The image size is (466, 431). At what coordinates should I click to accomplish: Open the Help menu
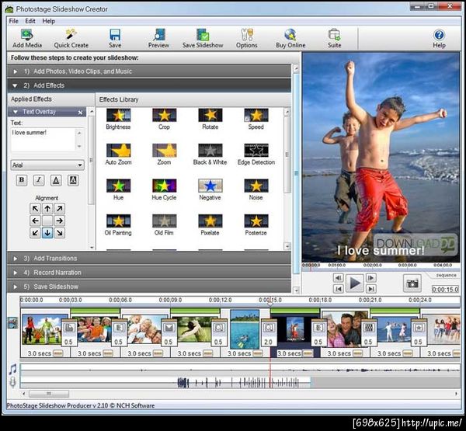pos(48,21)
